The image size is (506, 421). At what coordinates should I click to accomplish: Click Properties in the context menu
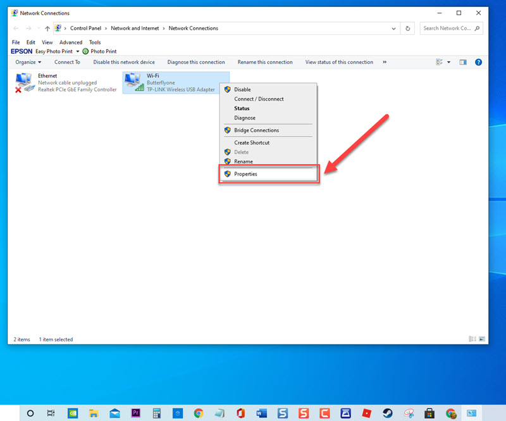pos(247,173)
